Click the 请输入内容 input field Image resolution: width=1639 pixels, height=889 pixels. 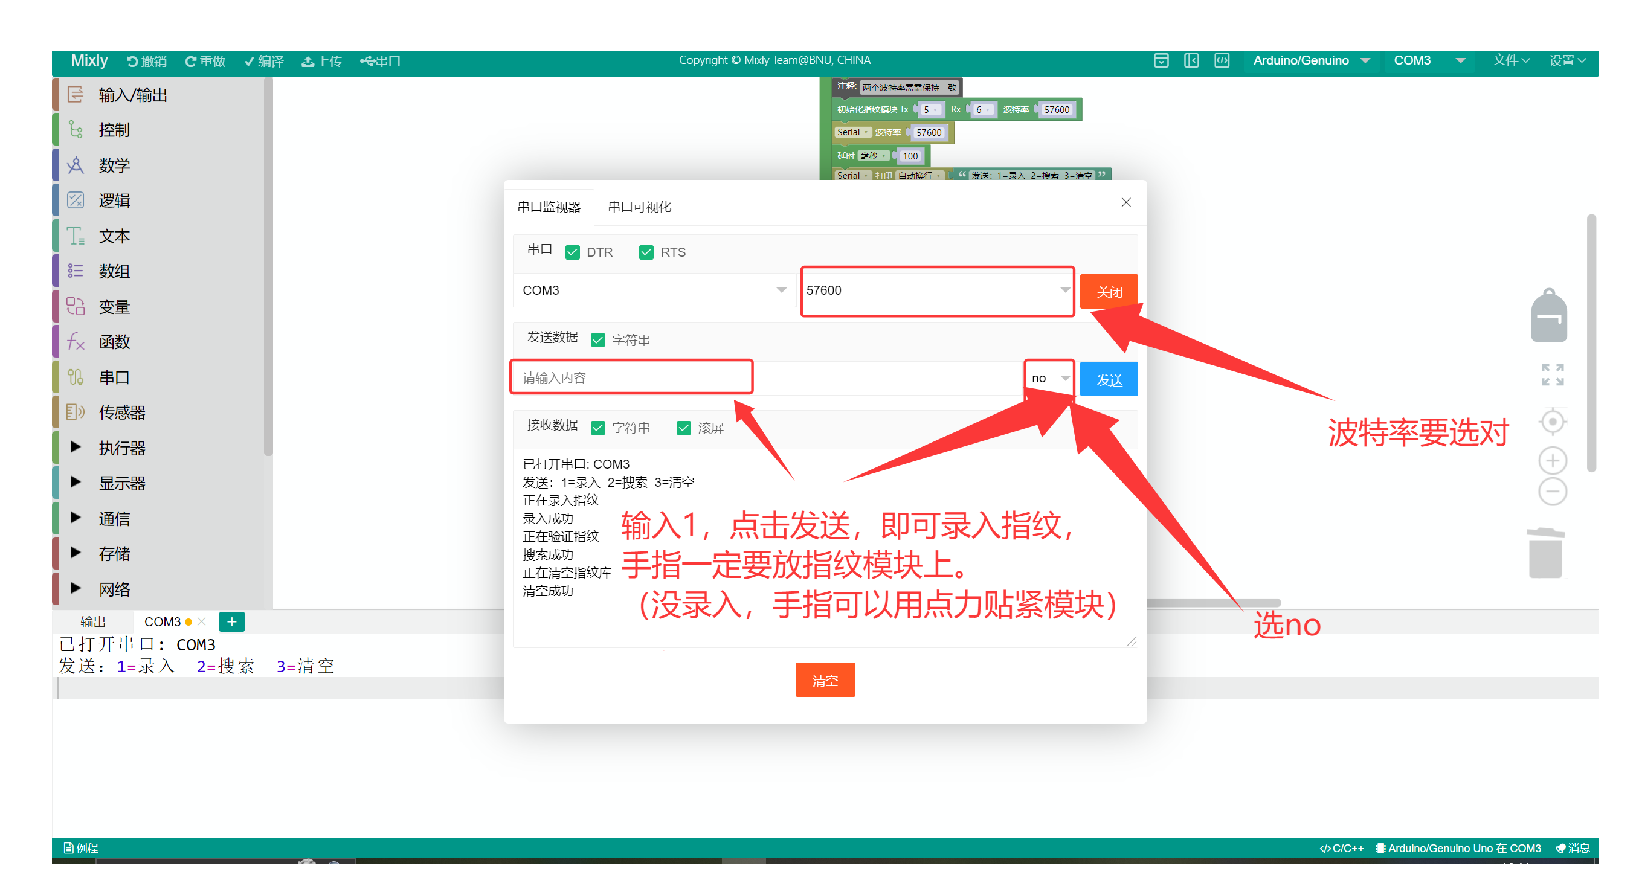pyautogui.click(x=631, y=377)
